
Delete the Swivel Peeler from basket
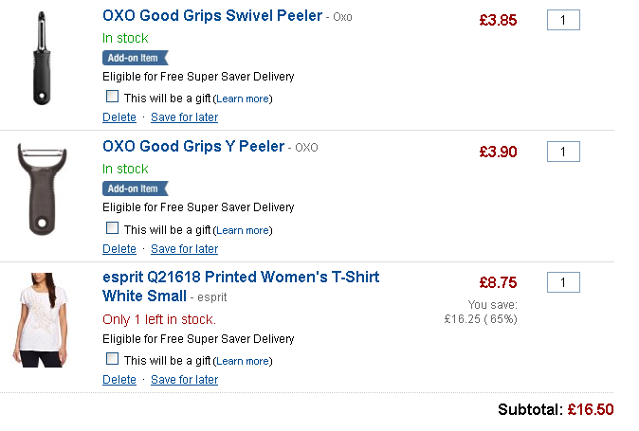pyautogui.click(x=119, y=117)
